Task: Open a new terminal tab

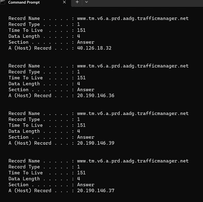Action: [77, 2]
